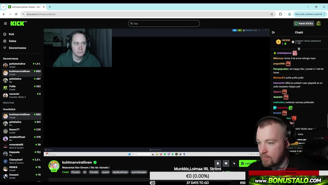Open Rauno77 recommended channel
The height and width of the screenshot is (185, 328).
(x=22, y=131)
